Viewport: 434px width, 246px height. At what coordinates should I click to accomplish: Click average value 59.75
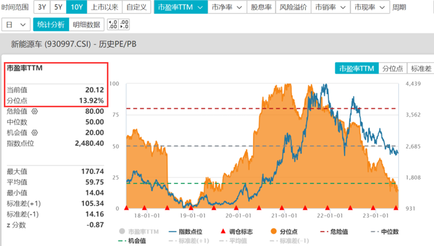pos(95,182)
